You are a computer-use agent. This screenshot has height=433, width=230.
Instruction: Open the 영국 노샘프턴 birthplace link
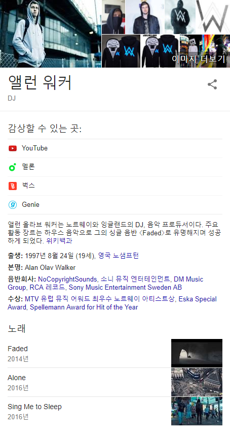click(119, 256)
